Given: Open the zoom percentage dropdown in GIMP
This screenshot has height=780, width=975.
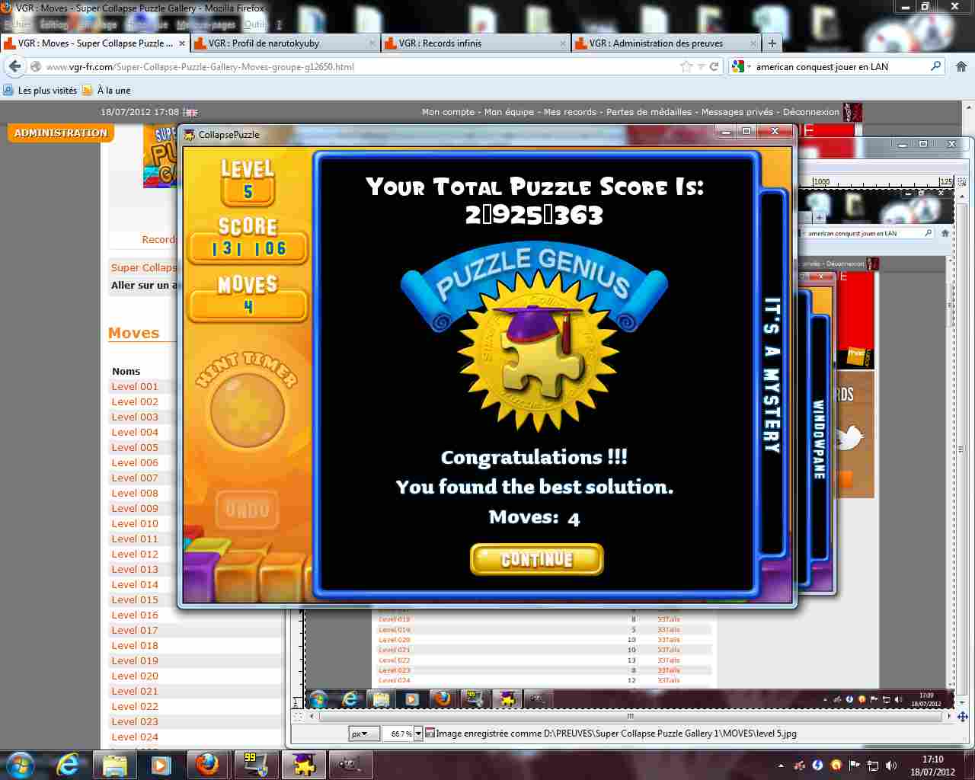Looking at the screenshot, I should [x=418, y=734].
